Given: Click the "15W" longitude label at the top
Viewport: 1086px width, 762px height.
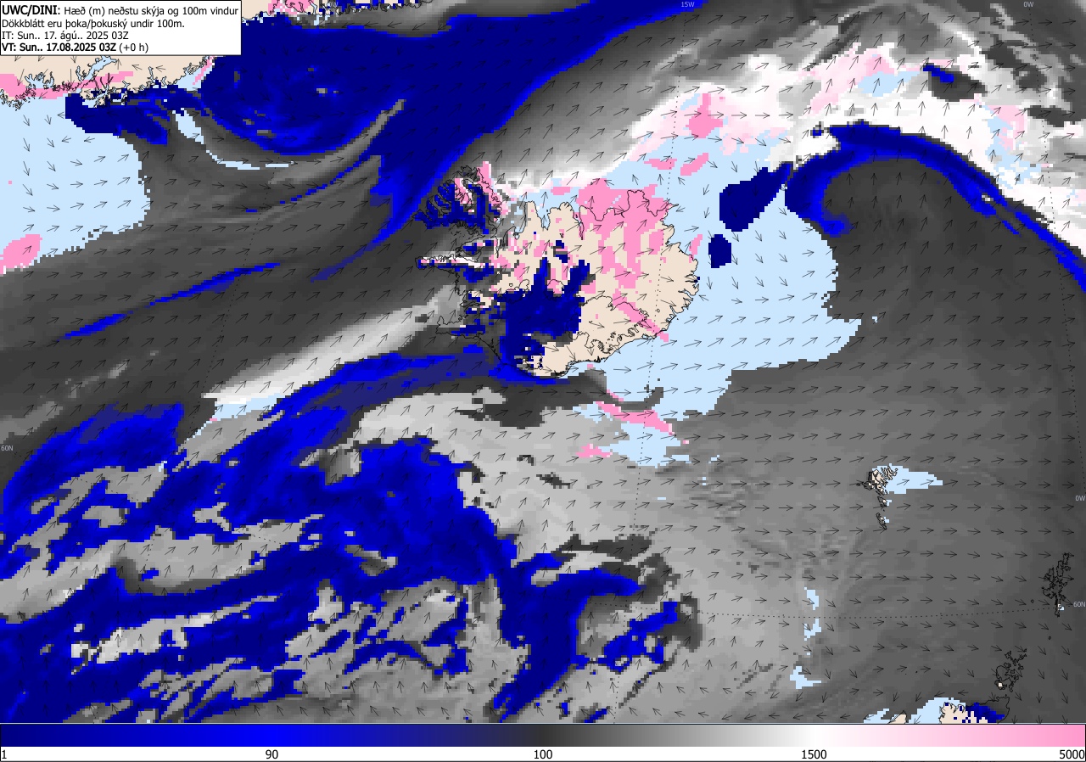Looking at the screenshot, I should (687, 4).
